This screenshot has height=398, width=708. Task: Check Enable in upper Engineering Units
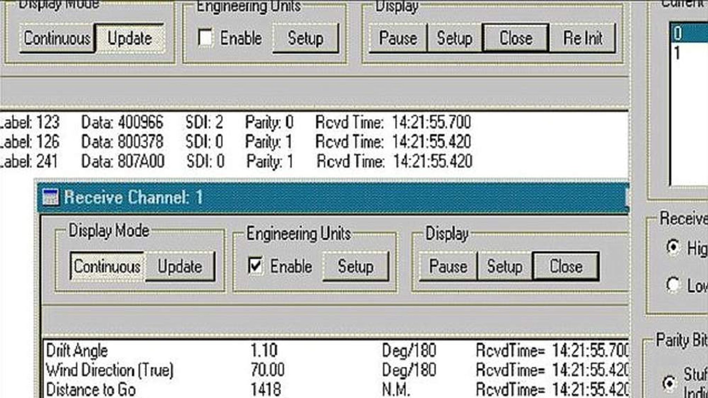click(x=205, y=38)
